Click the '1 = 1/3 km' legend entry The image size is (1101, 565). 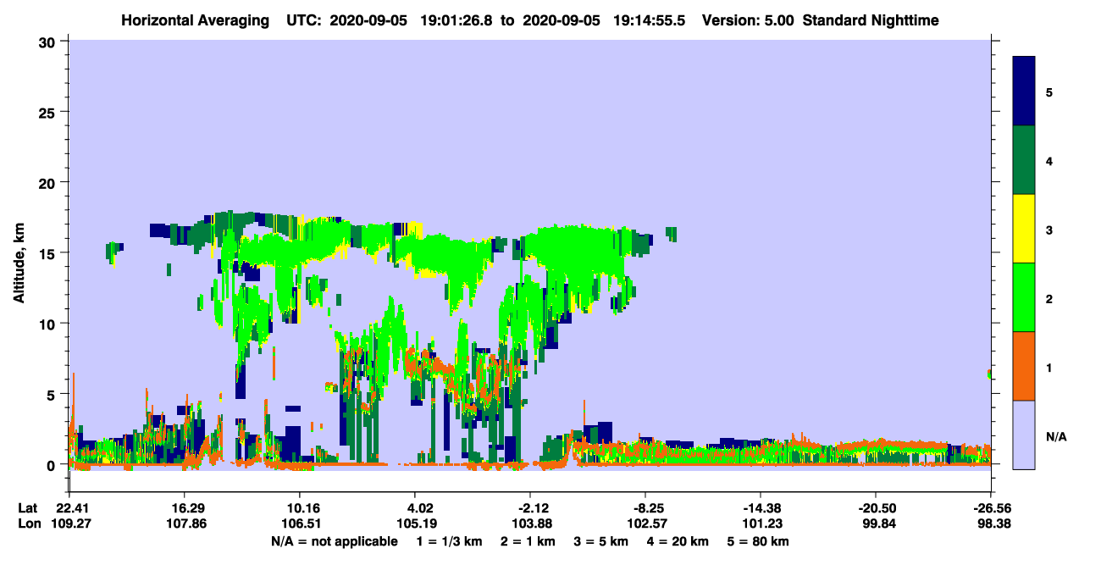pyautogui.click(x=450, y=541)
